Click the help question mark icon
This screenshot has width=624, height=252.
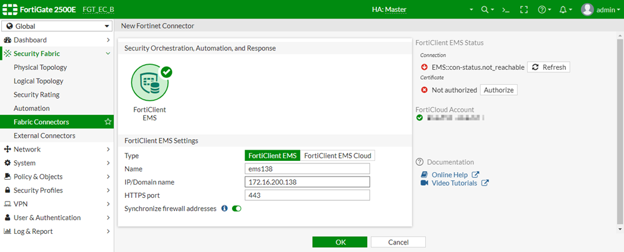coord(542,10)
